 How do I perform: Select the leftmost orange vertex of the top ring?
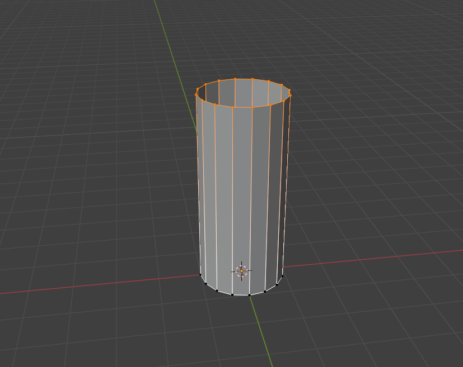point(196,94)
